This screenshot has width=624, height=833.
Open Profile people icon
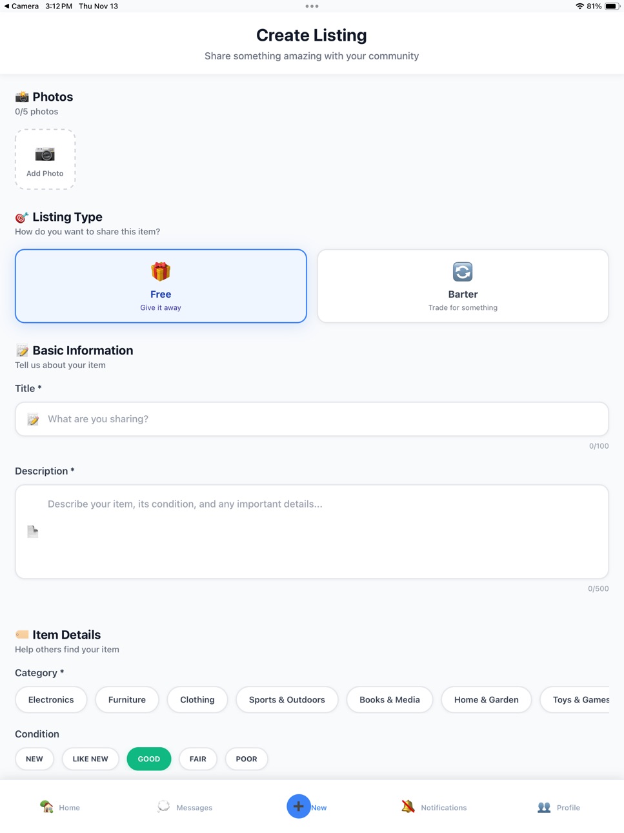point(544,807)
